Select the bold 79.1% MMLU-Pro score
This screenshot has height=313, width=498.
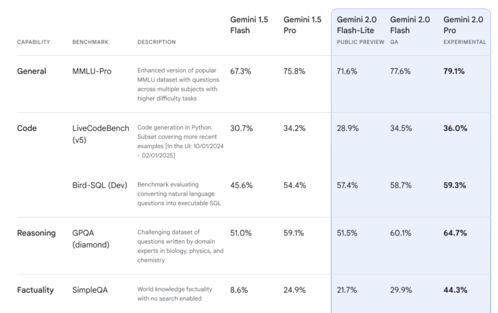coord(454,71)
